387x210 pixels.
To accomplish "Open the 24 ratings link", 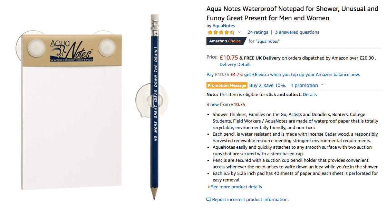I will (258, 32).
